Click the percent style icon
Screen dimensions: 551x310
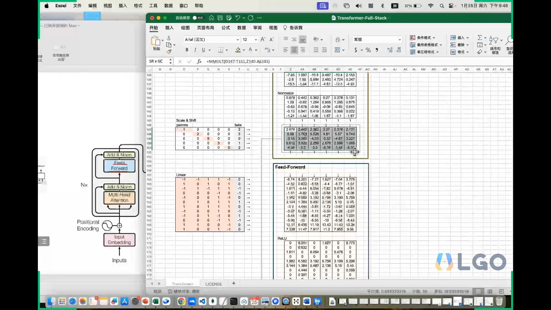[368, 50]
